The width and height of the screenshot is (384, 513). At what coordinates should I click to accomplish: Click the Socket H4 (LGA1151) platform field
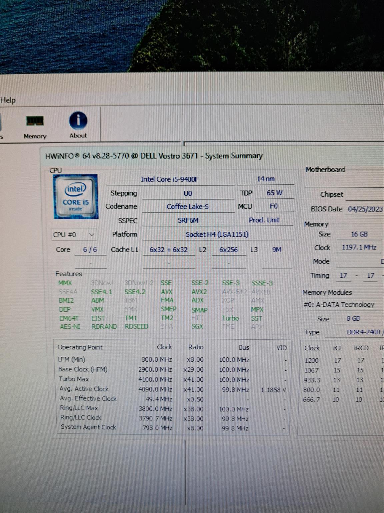[x=217, y=234]
